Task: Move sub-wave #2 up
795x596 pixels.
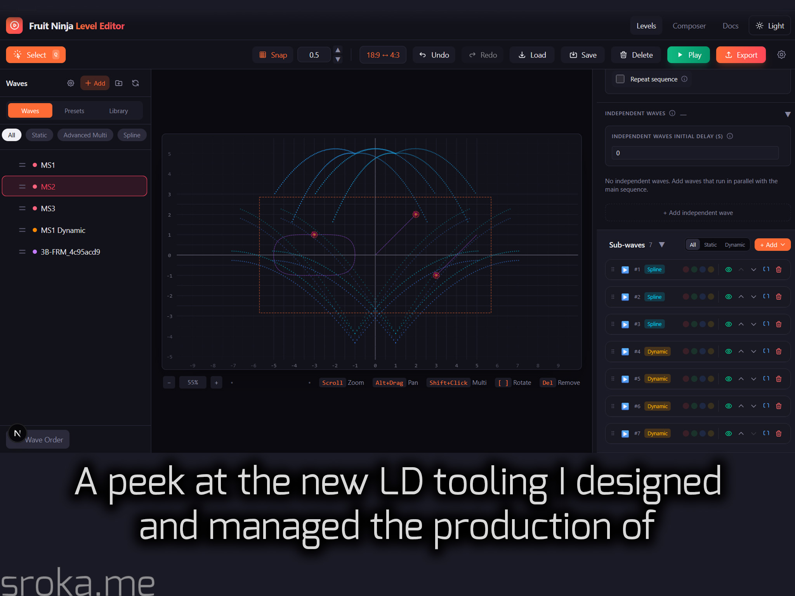Action: [741, 297]
